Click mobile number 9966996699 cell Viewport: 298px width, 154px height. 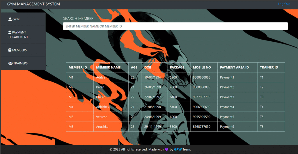tap(204, 107)
